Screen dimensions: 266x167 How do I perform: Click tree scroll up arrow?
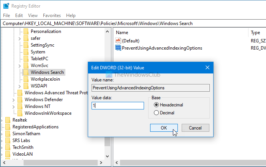(107, 31)
